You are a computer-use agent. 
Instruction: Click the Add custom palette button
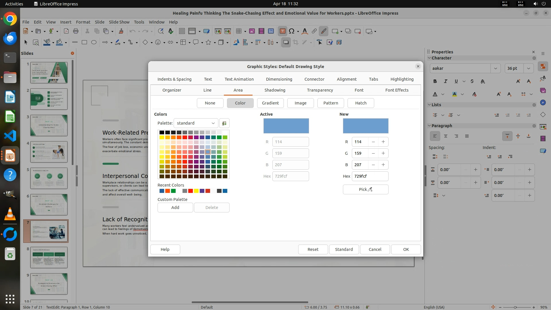tap(175, 208)
